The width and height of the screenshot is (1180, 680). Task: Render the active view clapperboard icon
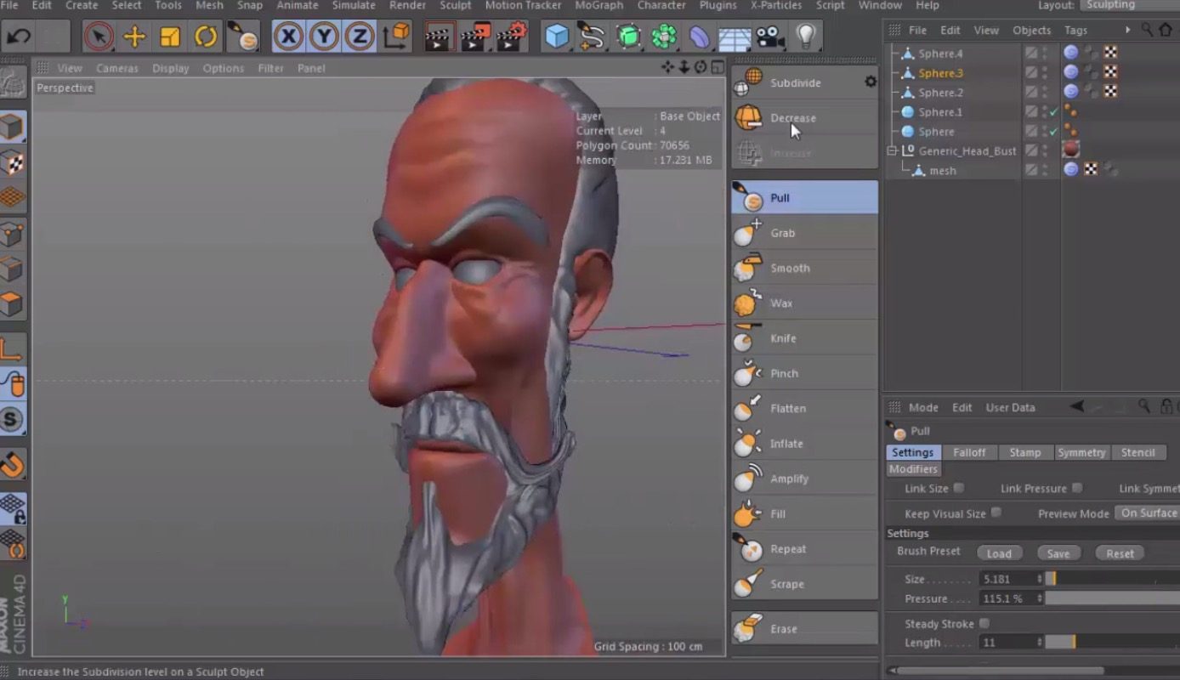(x=438, y=37)
